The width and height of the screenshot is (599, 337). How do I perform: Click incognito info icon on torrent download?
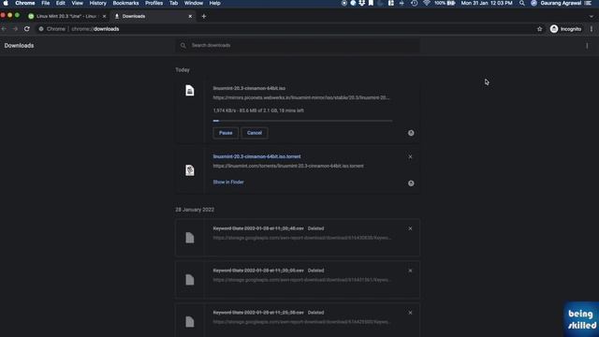click(411, 183)
